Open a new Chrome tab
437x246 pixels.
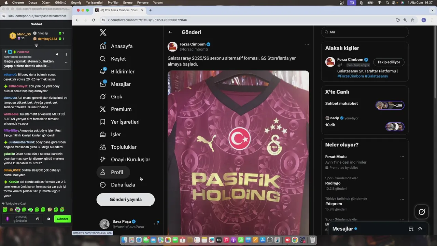pos(150,10)
